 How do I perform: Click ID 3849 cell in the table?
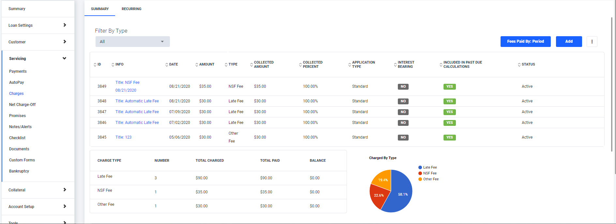(x=102, y=86)
